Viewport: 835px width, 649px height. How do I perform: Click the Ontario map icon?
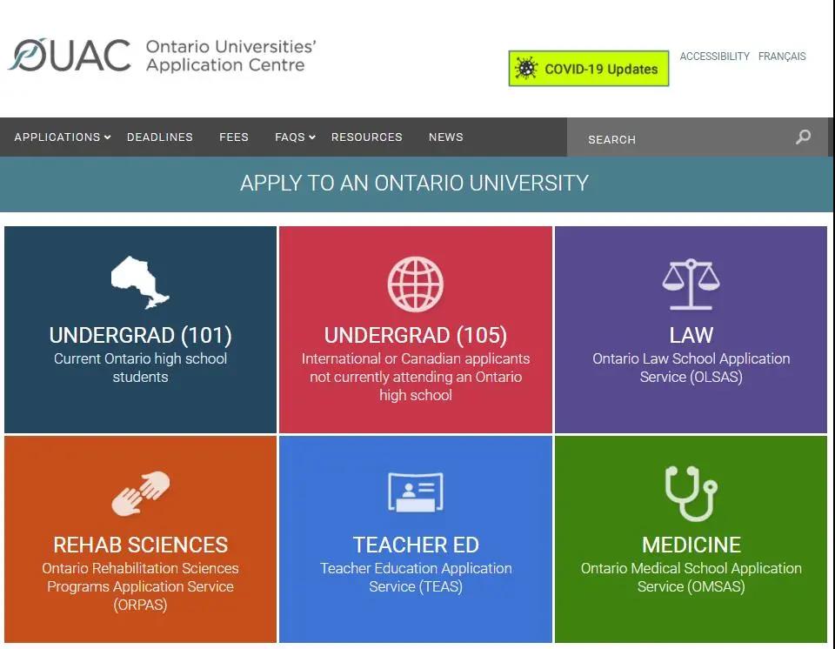(x=140, y=283)
